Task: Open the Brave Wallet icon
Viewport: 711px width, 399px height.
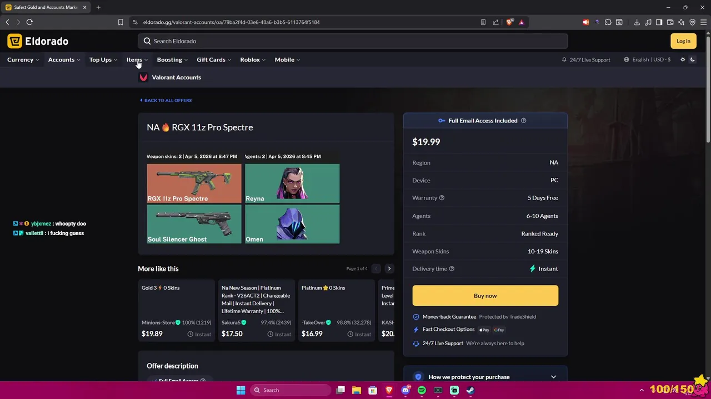Action: tap(670, 22)
